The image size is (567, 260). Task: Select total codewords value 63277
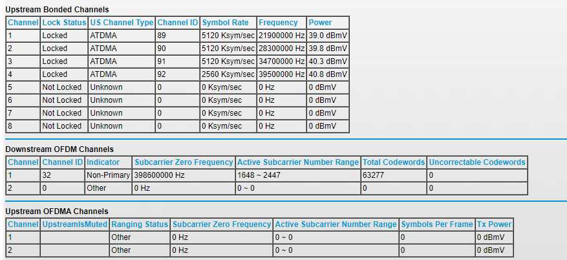pyautogui.click(x=373, y=175)
